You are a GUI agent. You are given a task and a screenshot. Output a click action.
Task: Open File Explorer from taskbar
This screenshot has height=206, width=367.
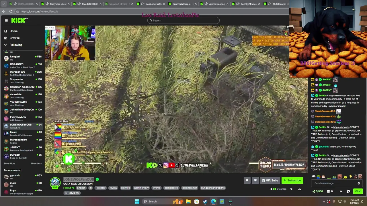[x=188, y=201]
